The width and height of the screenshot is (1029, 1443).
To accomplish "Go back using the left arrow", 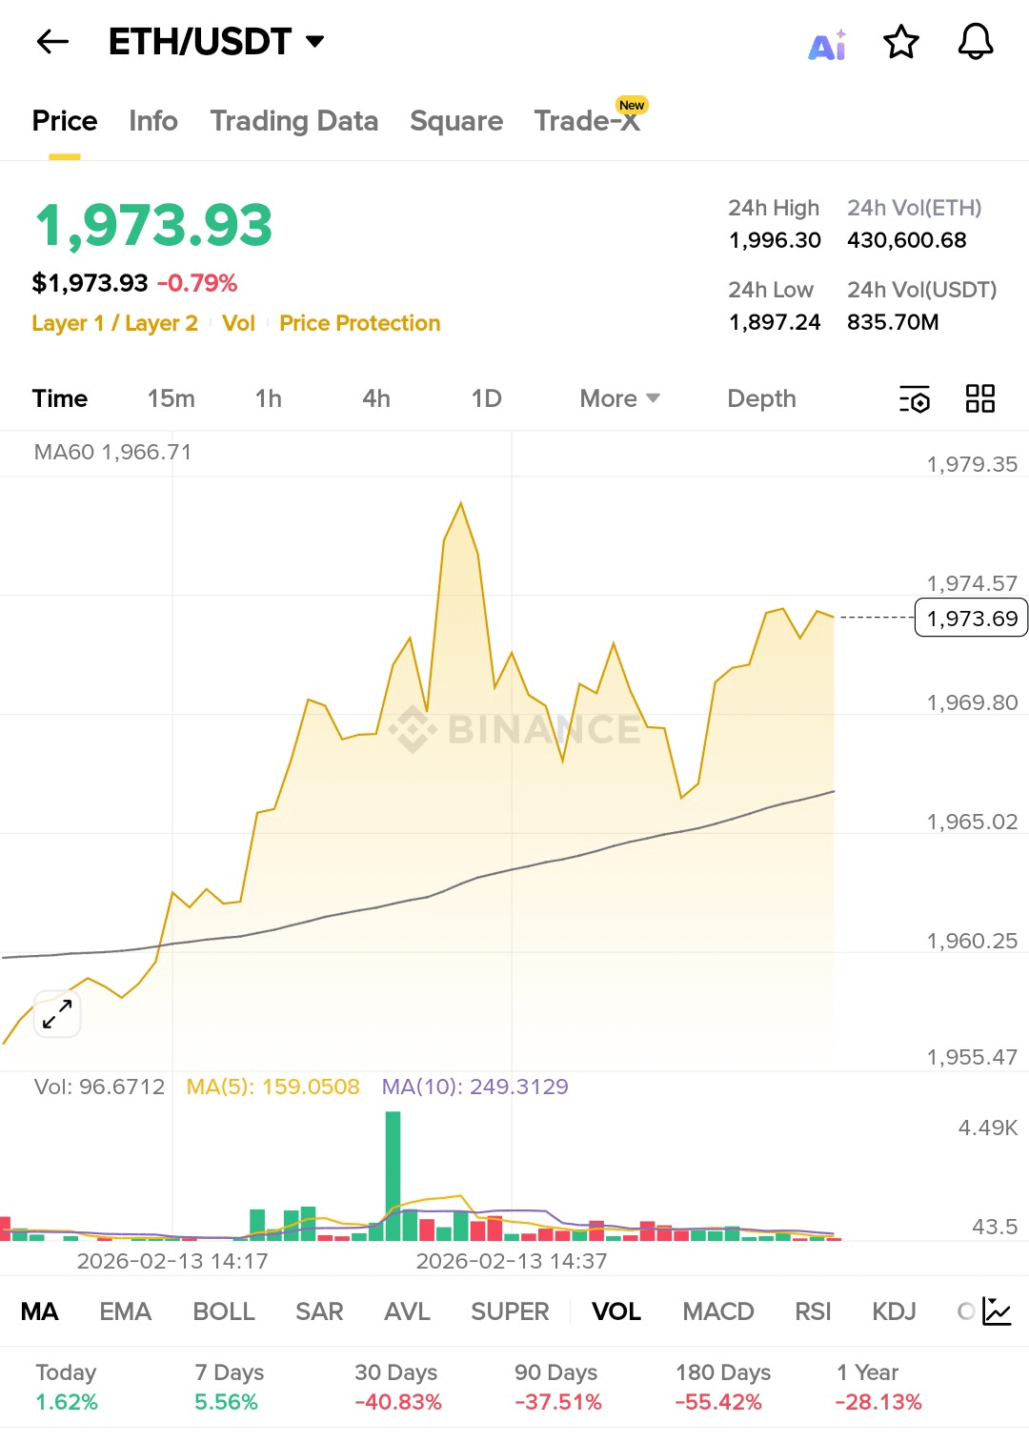I will (x=52, y=42).
